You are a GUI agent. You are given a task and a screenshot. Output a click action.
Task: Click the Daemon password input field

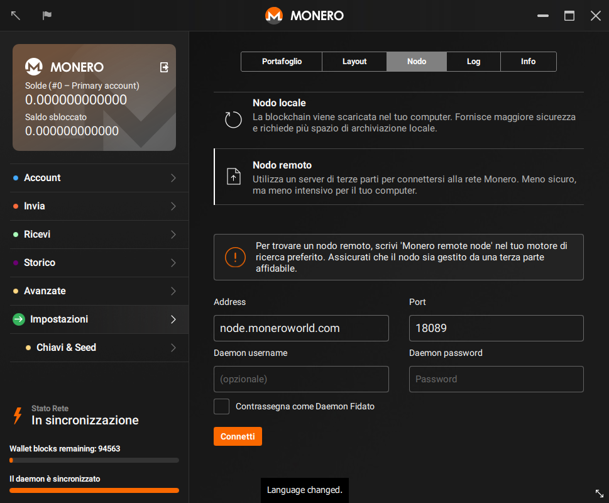(497, 379)
